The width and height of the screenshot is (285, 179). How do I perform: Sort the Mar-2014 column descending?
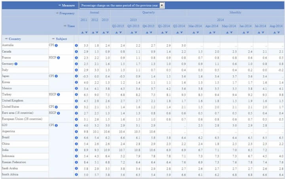[x=198, y=33]
